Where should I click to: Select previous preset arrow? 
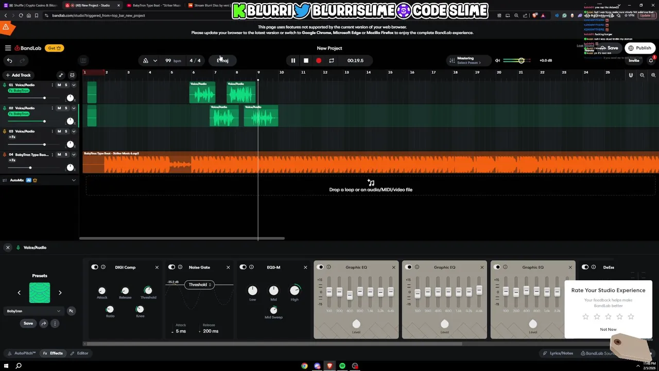[x=19, y=293]
